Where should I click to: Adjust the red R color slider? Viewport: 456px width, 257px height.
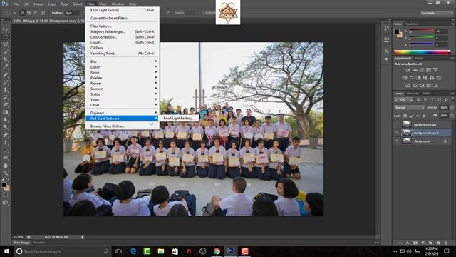click(x=421, y=31)
